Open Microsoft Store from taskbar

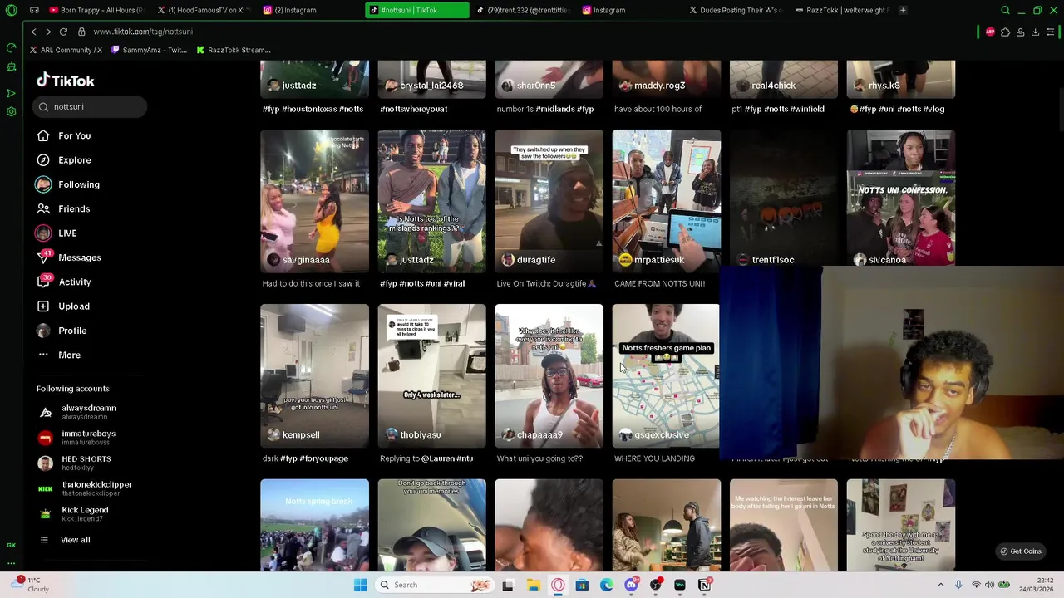tap(582, 585)
